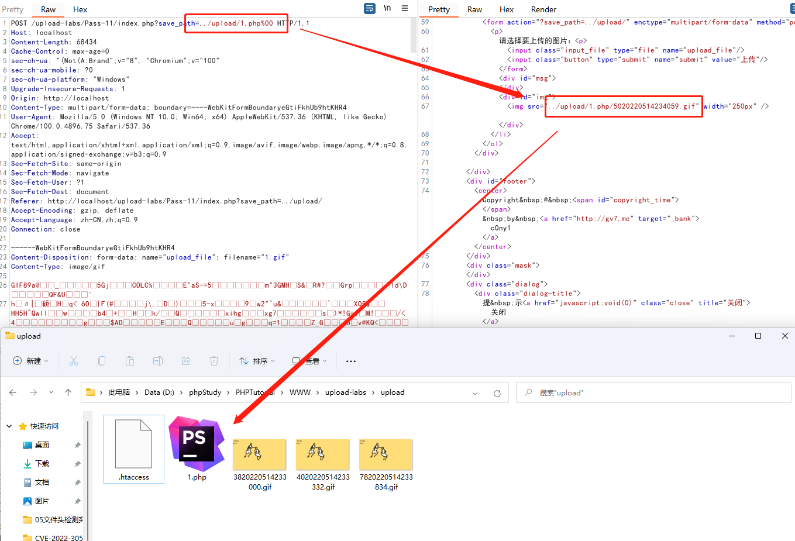The height and width of the screenshot is (541, 795).
Task: Click the 搜索"upload" search box
Action: 653,393
